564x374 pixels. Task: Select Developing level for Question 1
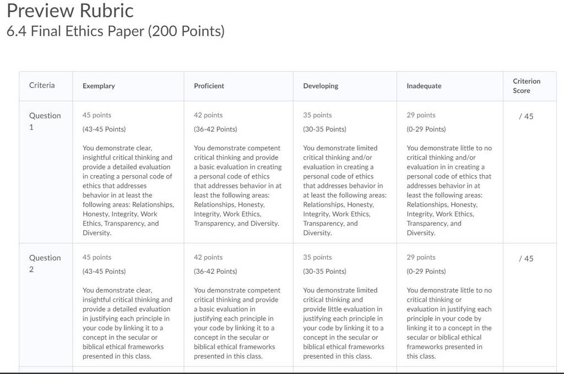point(345,172)
